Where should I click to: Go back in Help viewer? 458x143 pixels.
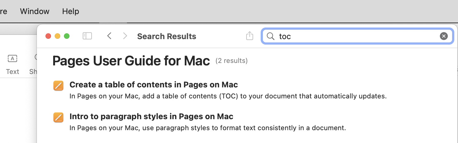point(109,36)
